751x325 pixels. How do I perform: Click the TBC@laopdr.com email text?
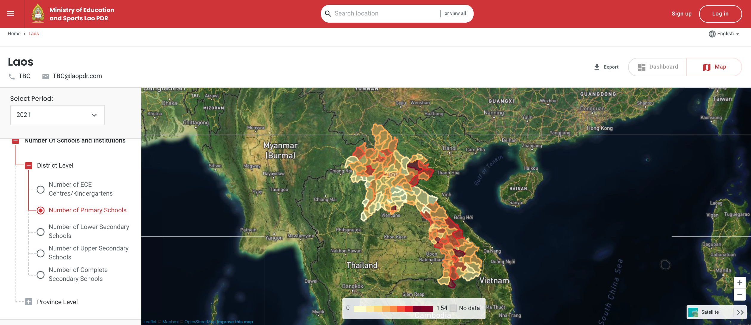click(77, 76)
